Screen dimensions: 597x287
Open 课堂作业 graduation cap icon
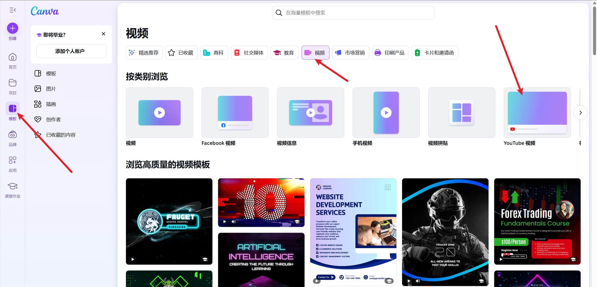click(x=12, y=186)
